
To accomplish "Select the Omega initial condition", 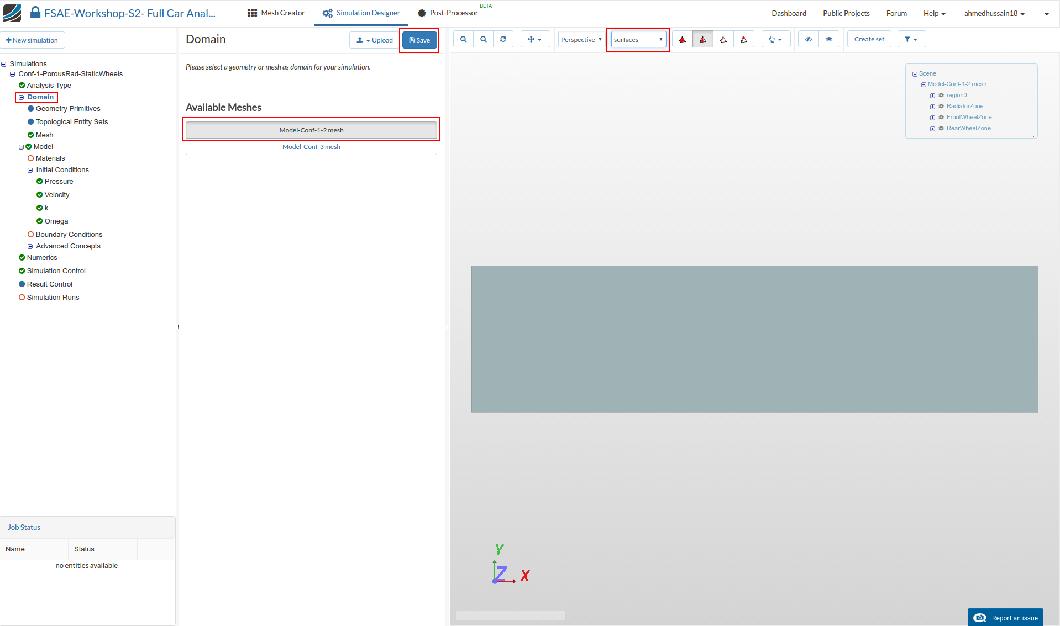I will click(x=56, y=221).
